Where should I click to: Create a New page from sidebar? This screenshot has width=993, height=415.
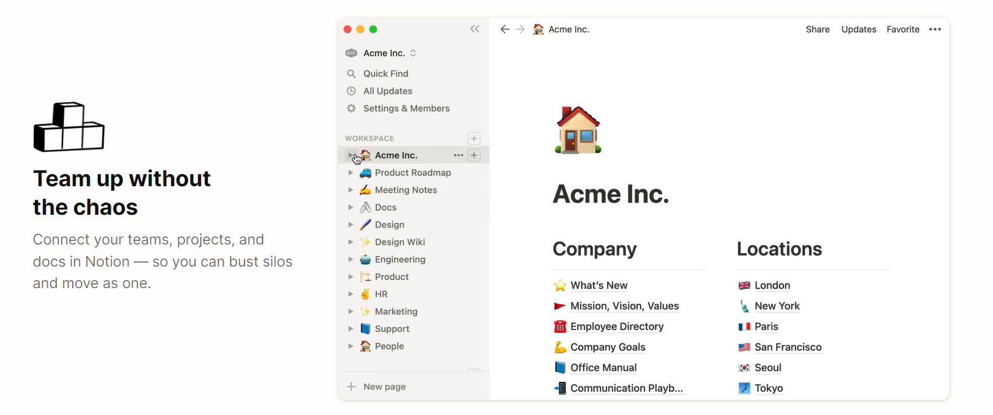[x=384, y=386]
